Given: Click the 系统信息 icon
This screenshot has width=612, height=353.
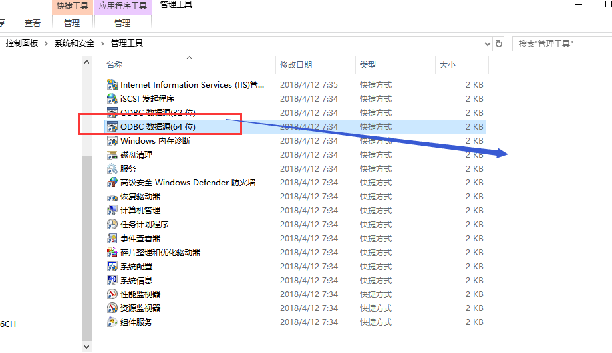Looking at the screenshot, I should pyautogui.click(x=112, y=280).
